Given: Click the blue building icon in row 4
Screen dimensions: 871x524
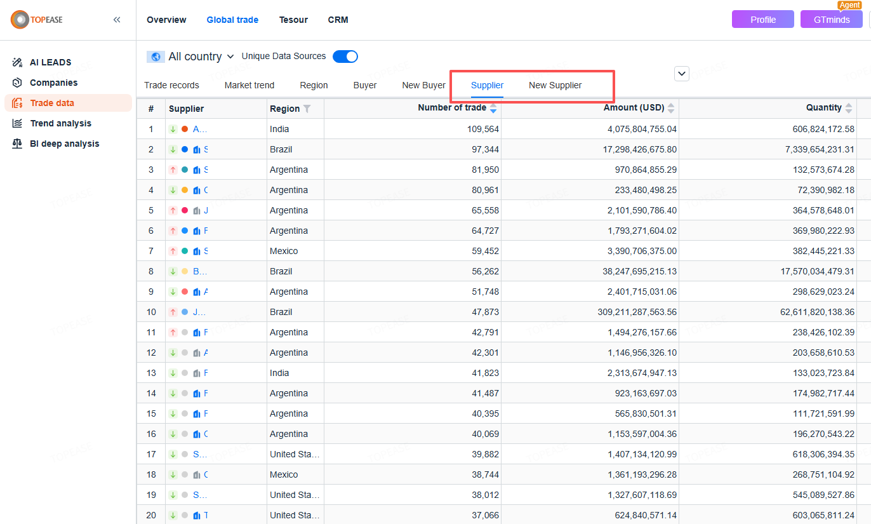Looking at the screenshot, I should pos(197,190).
